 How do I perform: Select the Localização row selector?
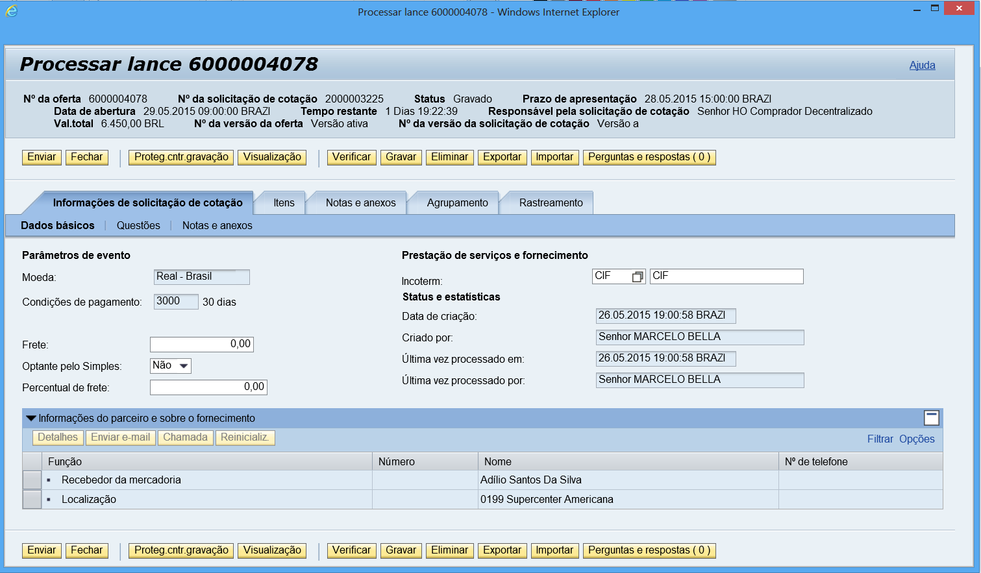(x=32, y=500)
